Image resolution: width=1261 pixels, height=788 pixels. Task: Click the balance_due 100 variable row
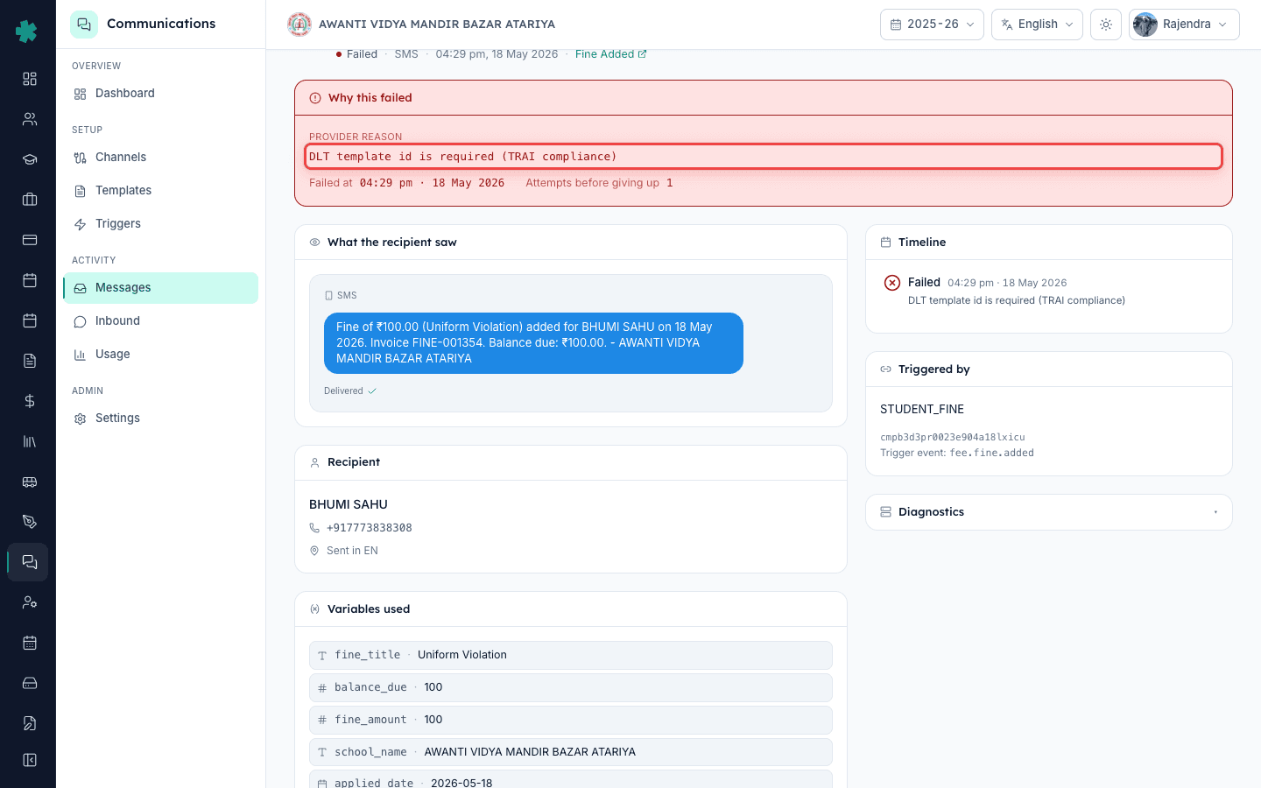point(571,687)
